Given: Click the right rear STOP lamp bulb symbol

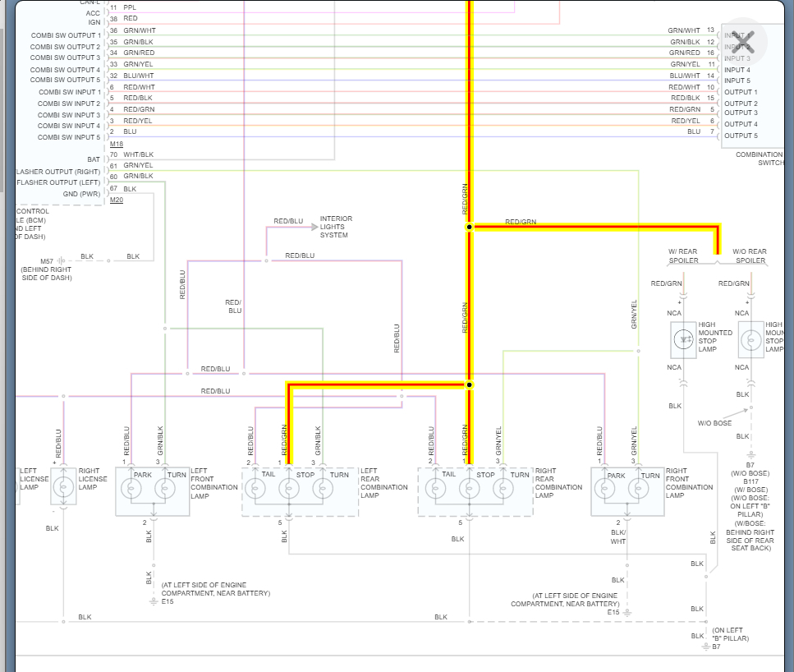Looking at the screenshot, I should tap(469, 489).
